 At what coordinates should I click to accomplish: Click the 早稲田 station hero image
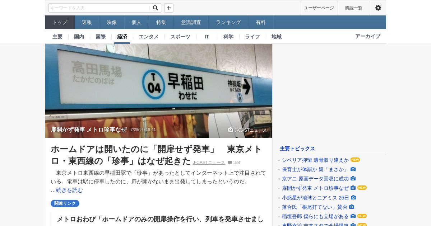coord(159,91)
